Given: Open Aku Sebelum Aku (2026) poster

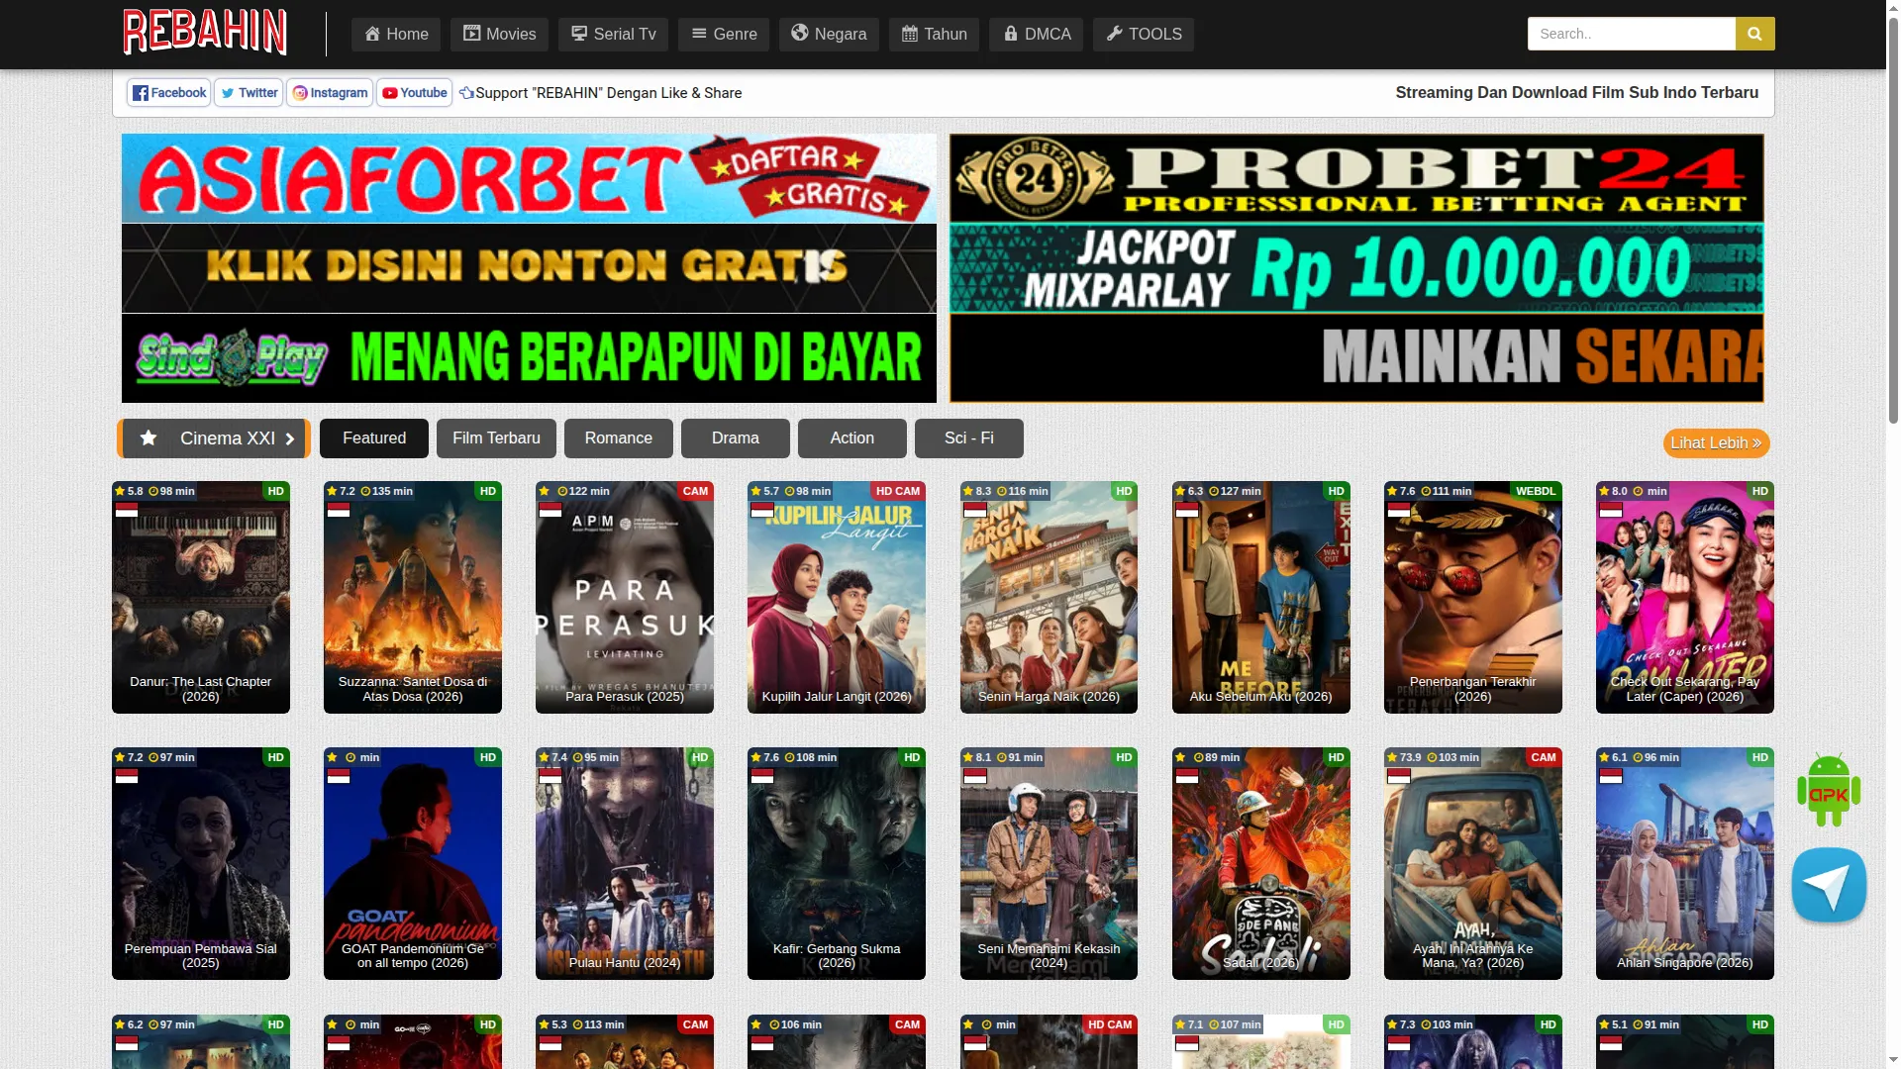Looking at the screenshot, I should click(1261, 598).
